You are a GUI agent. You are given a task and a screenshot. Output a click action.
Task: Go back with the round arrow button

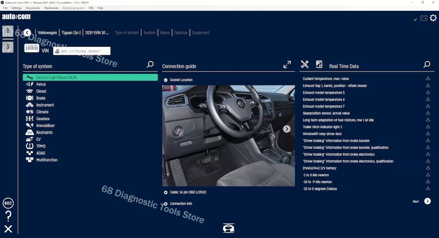[27, 32]
